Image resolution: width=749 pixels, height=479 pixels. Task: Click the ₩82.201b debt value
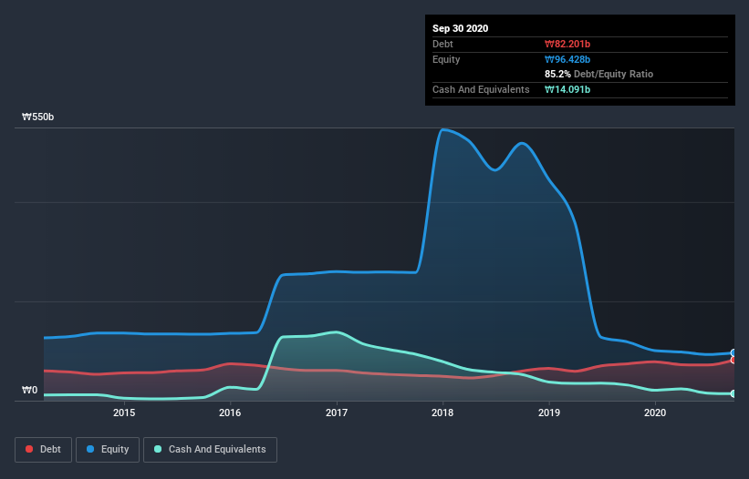[567, 45]
